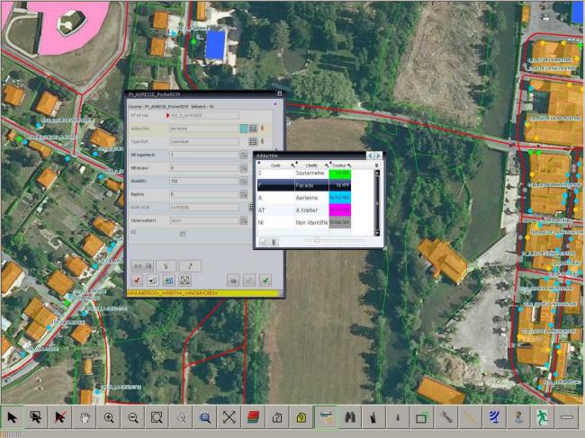Click the red checkmark button in form
Viewport: 585px width, 438px height.
[x=137, y=280]
